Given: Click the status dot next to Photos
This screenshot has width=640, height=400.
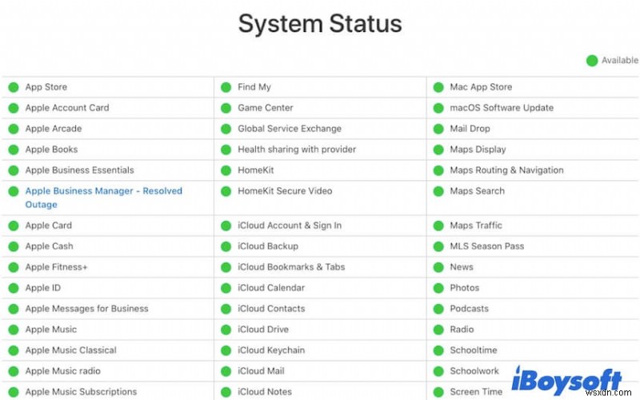Looking at the screenshot, I should pyautogui.click(x=438, y=288).
